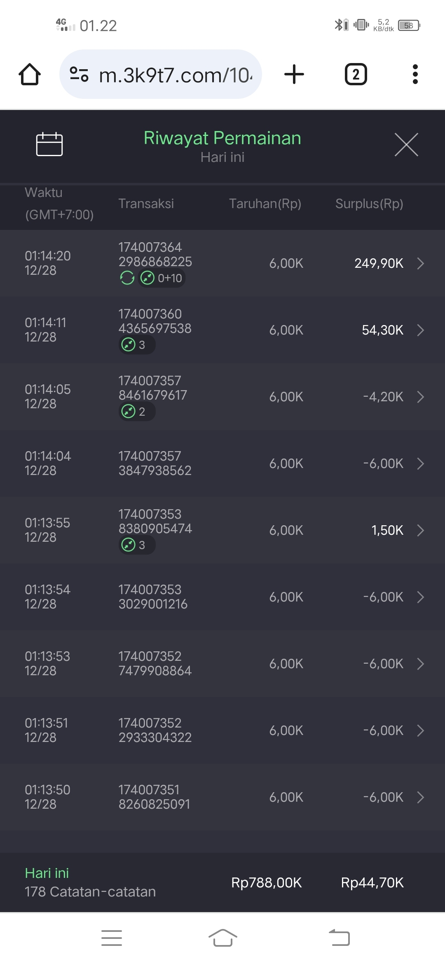
Task: Click the address bar URL m.3k9t7.com
Action: pyautogui.click(x=175, y=75)
